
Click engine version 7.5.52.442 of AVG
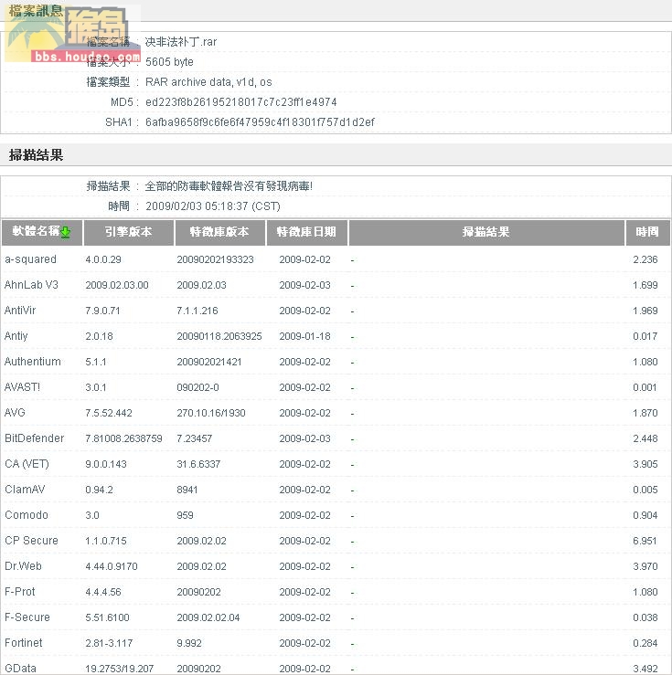click(x=109, y=413)
